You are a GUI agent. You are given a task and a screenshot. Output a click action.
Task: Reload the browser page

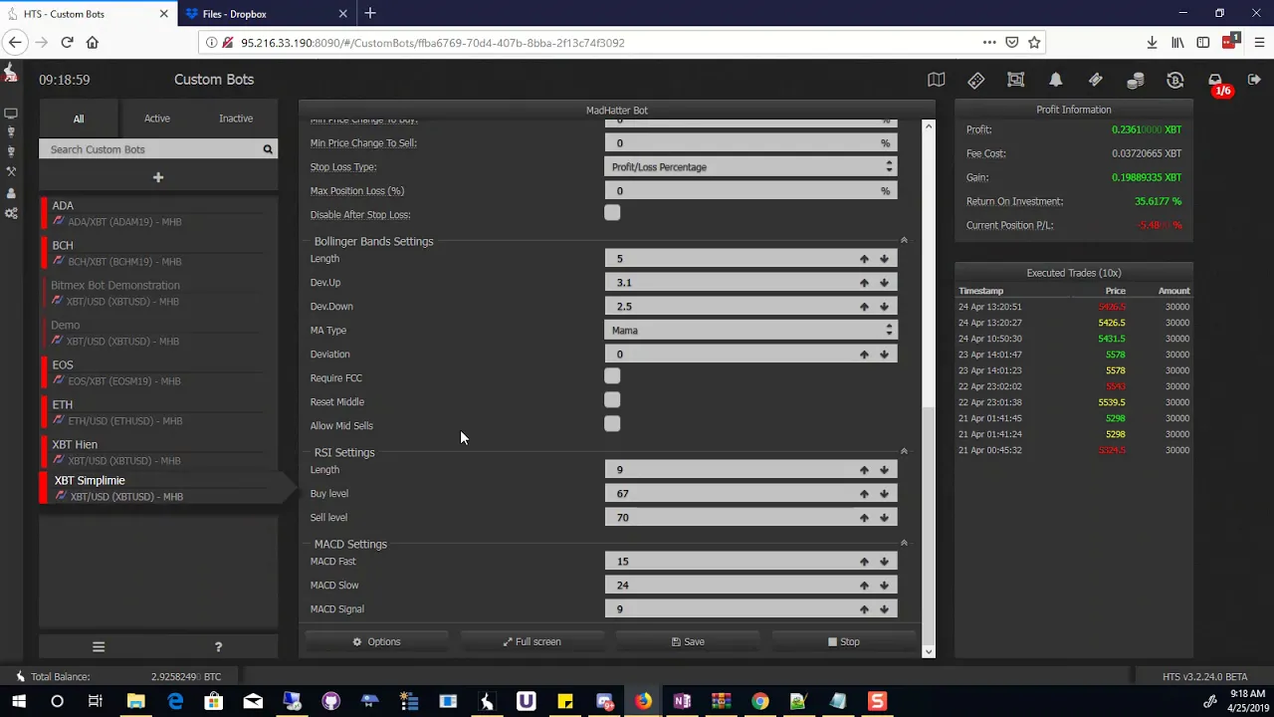(67, 42)
